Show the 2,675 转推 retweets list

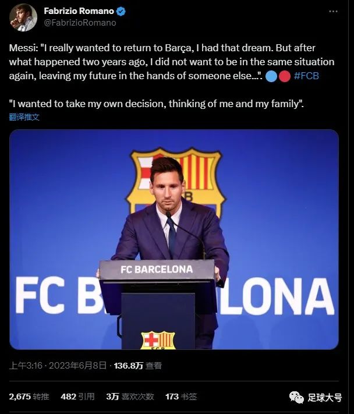(29, 397)
